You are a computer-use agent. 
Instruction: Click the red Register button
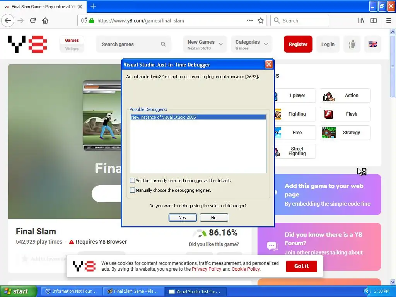point(298,44)
